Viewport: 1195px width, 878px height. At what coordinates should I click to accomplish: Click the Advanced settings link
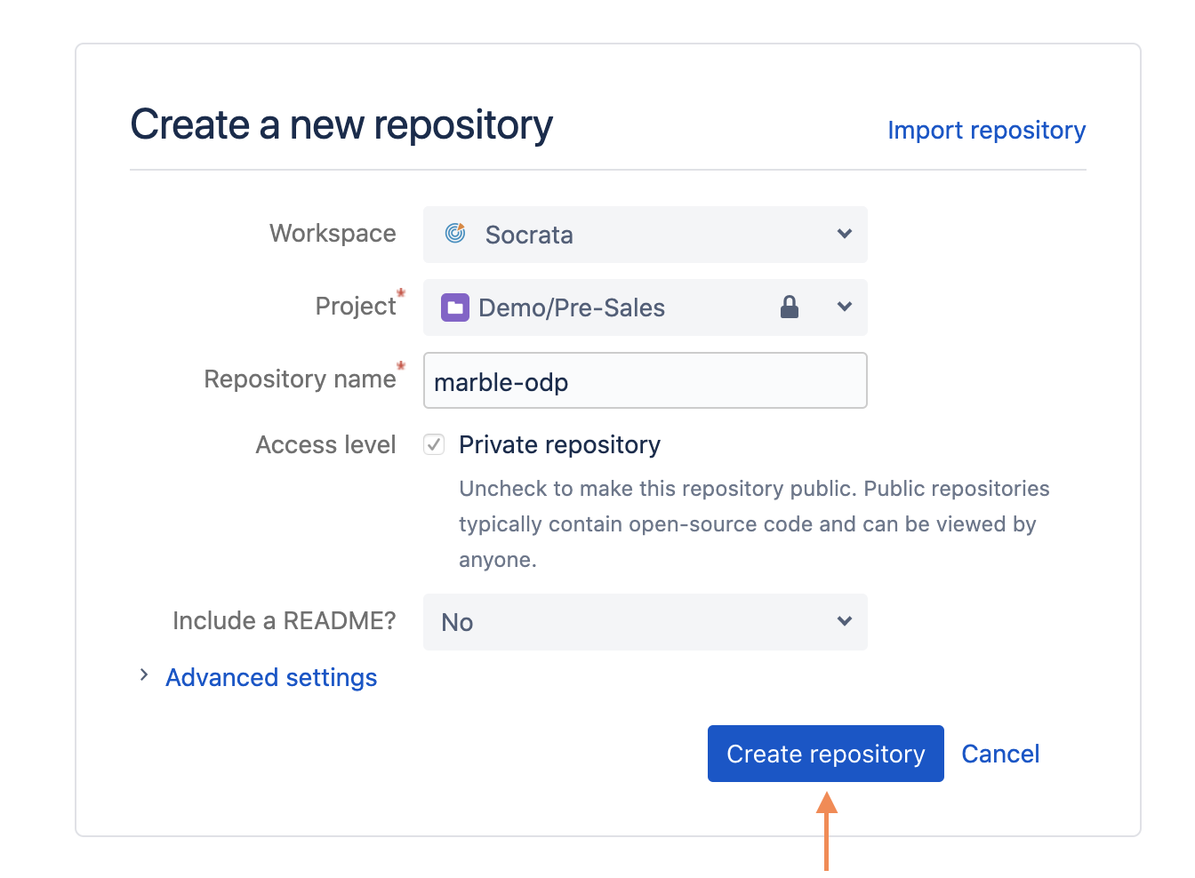271,678
